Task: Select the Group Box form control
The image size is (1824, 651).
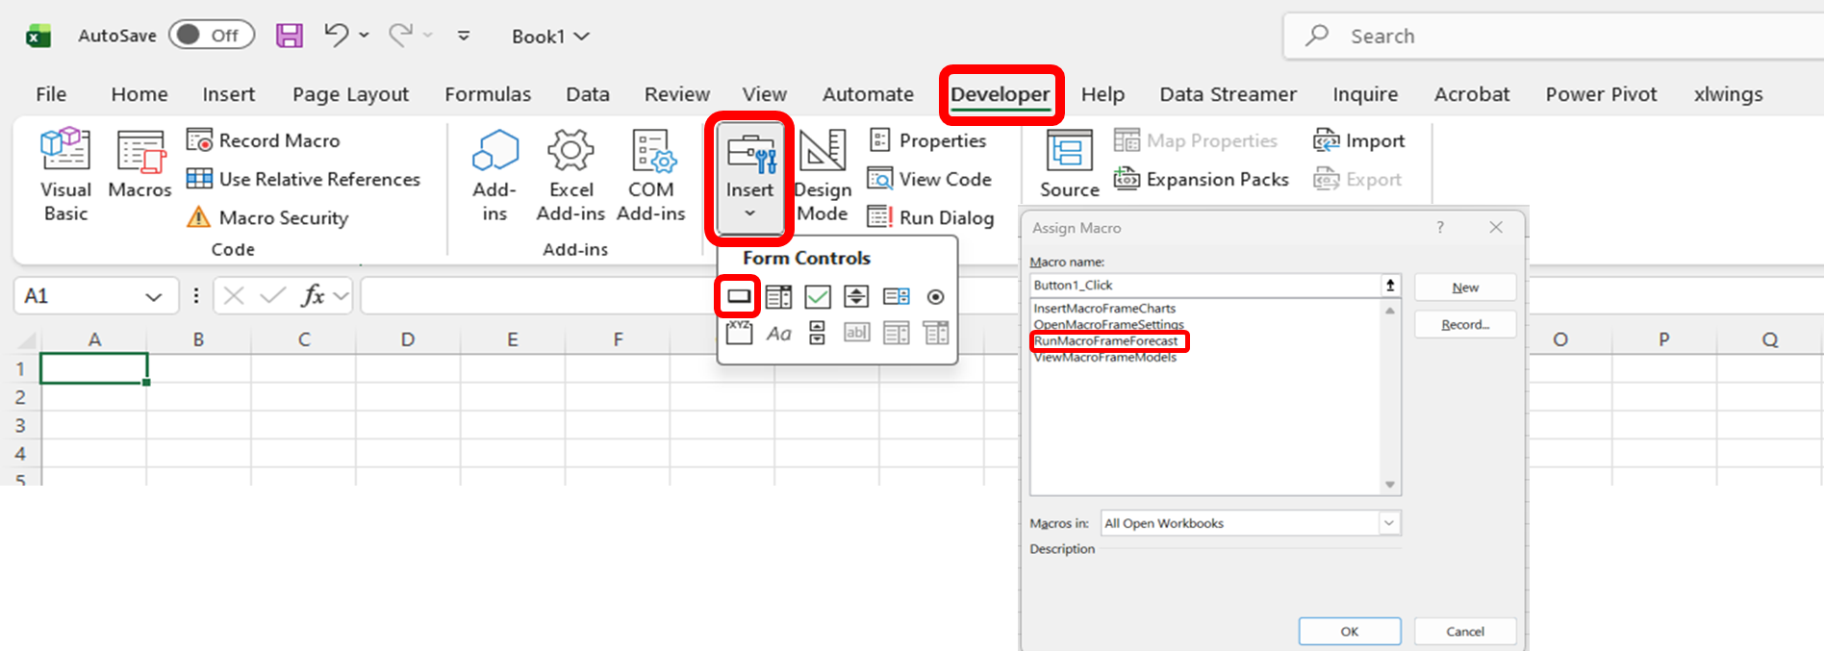Action: point(739,333)
